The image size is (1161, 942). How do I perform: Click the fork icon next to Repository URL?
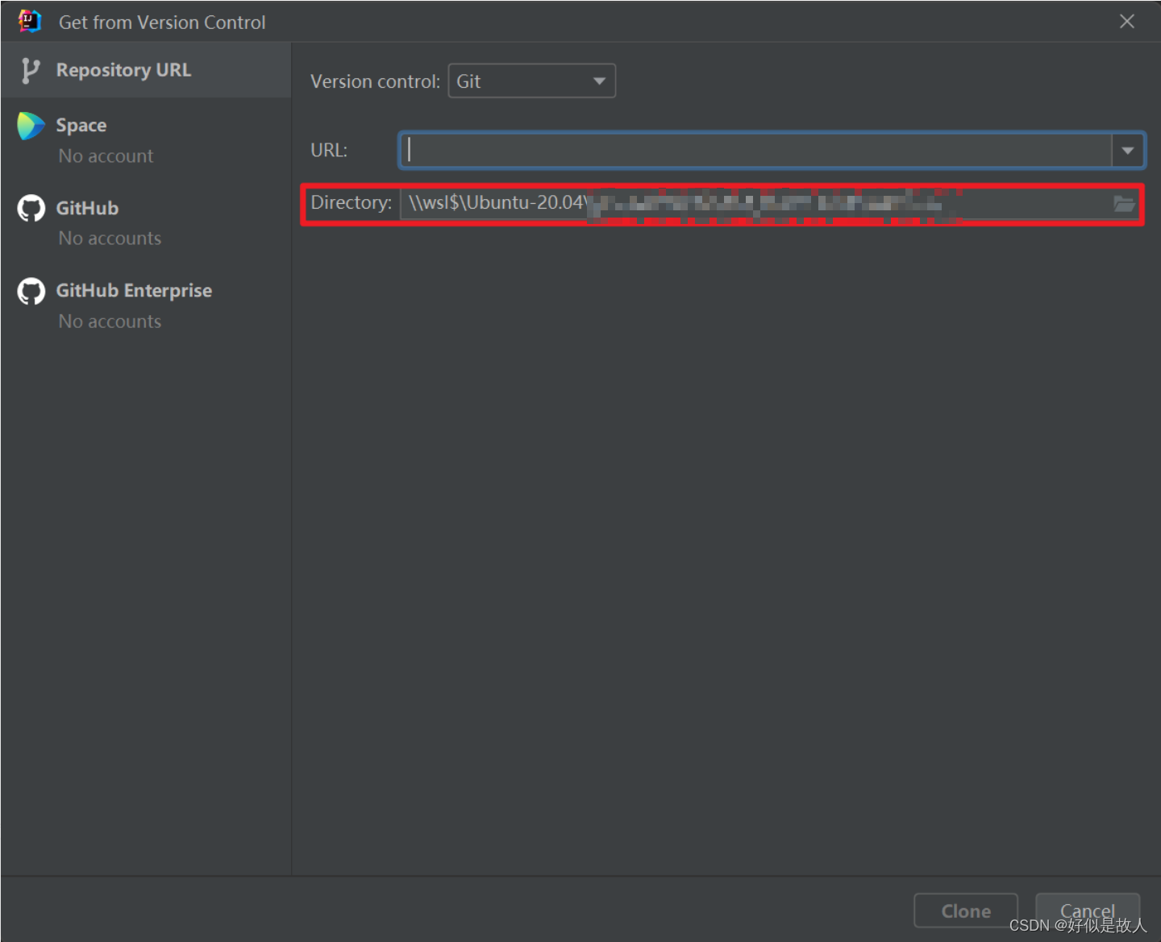coord(31,69)
